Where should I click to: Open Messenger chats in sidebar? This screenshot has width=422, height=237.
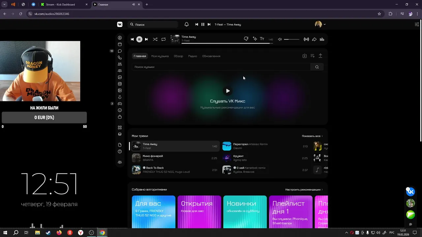[x=120, y=51]
